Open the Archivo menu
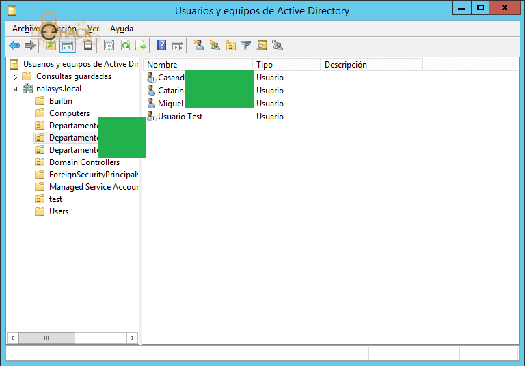The image size is (525, 367). click(x=26, y=29)
